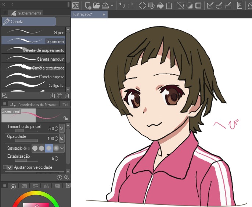Image resolution: width=252 pixels, height=207 pixels.
Task: Click the Deselect icon in toolbar
Action: pyautogui.click(x=181, y=6)
